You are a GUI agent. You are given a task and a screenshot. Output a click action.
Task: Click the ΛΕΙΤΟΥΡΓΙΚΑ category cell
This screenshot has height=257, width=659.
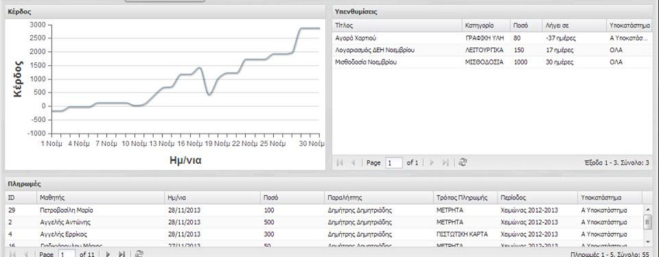[x=484, y=51]
